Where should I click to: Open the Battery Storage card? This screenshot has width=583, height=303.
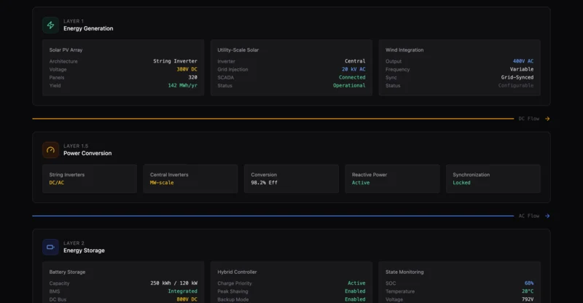123,283
